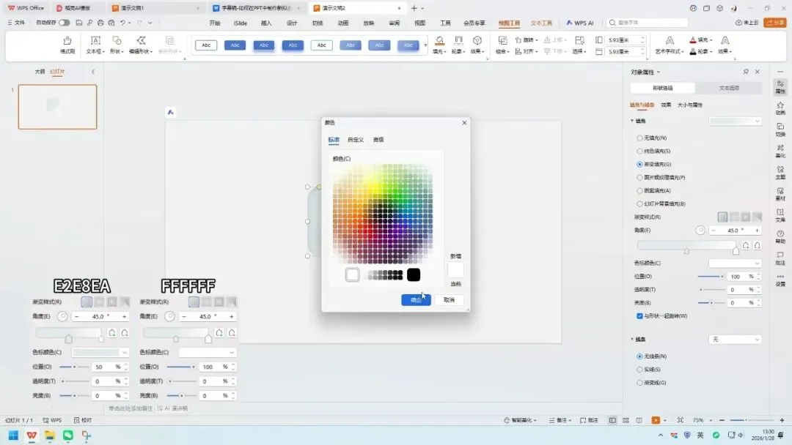Click the save icon in quick toolbar
792x445 pixels.
pos(78,23)
